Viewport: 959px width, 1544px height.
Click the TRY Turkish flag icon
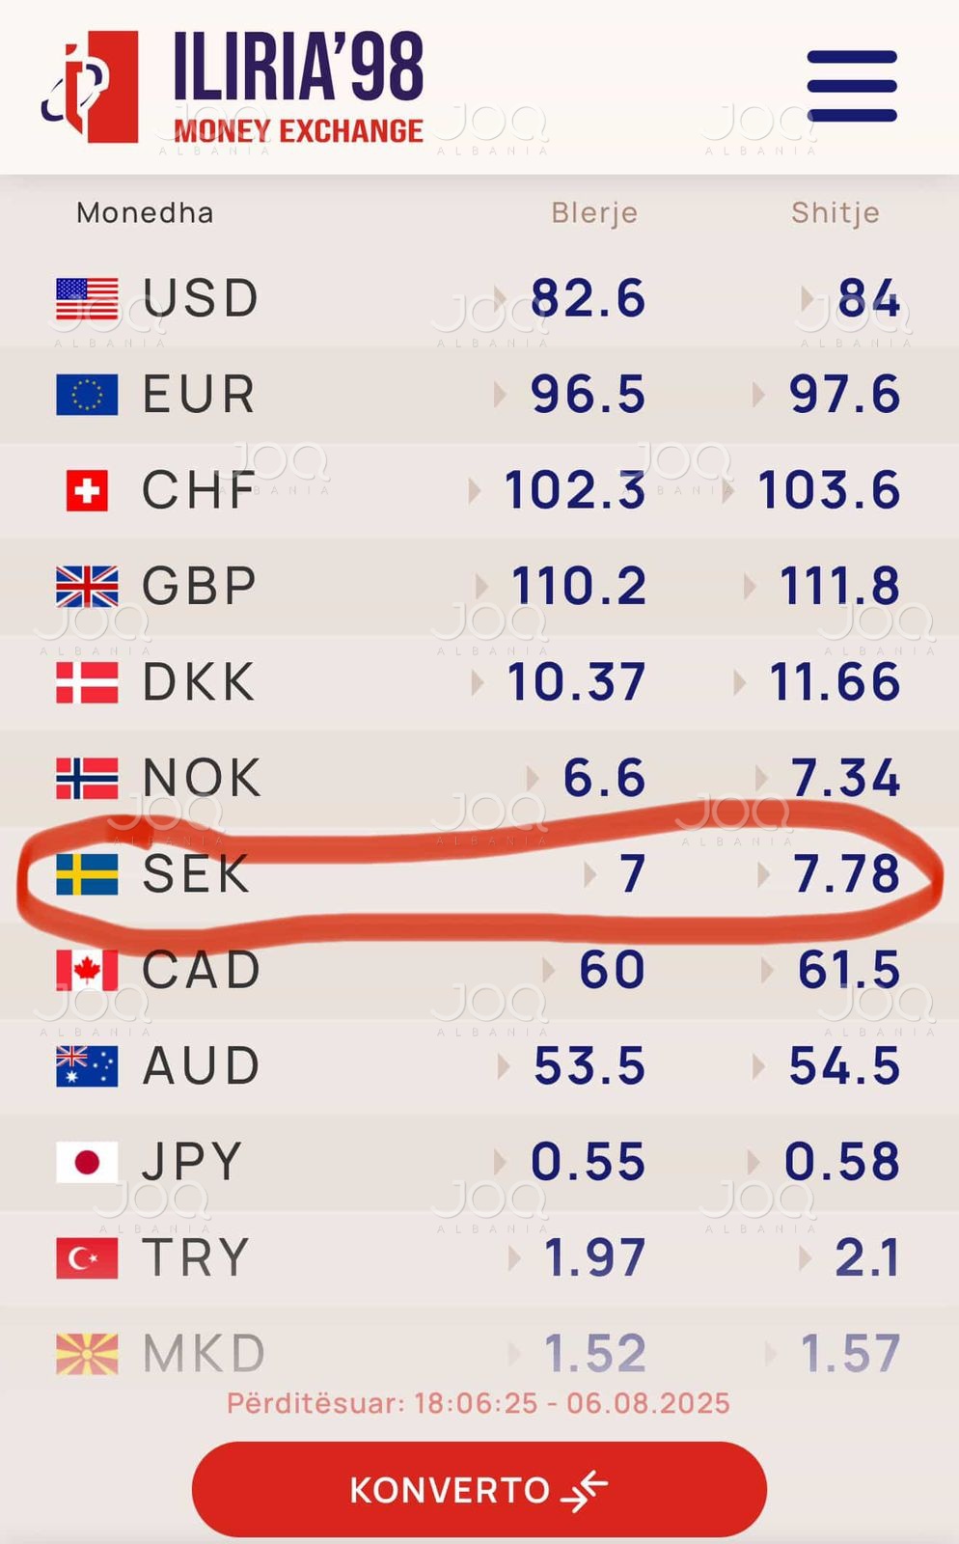point(87,1258)
